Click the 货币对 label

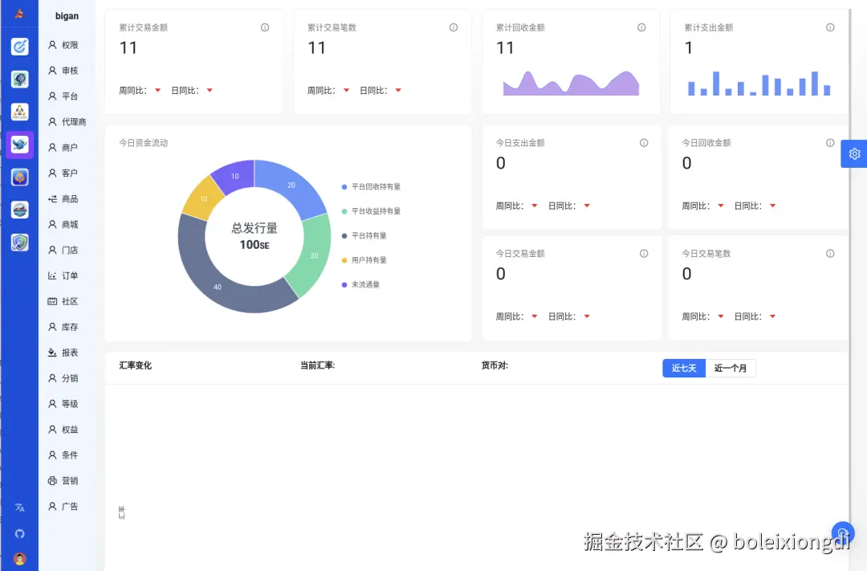(495, 365)
